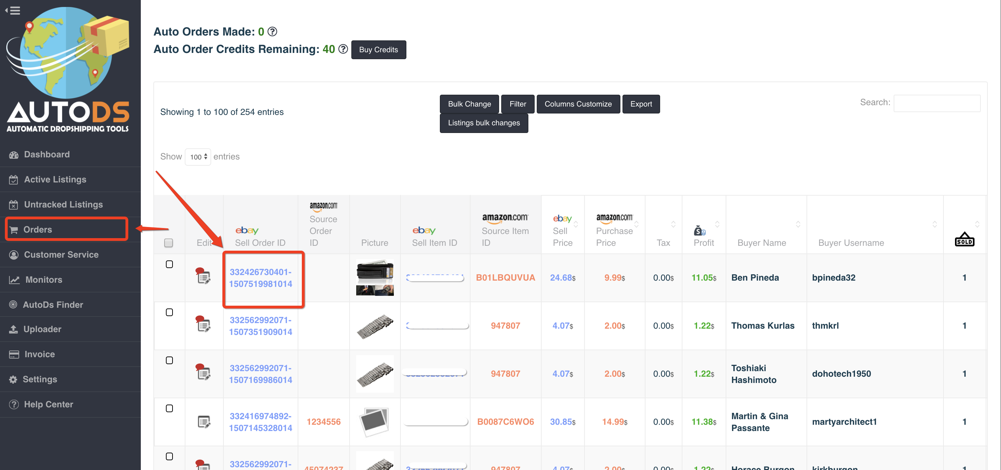Click the Buy Credits button
Image resolution: width=1001 pixels, height=470 pixels.
(379, 50)
